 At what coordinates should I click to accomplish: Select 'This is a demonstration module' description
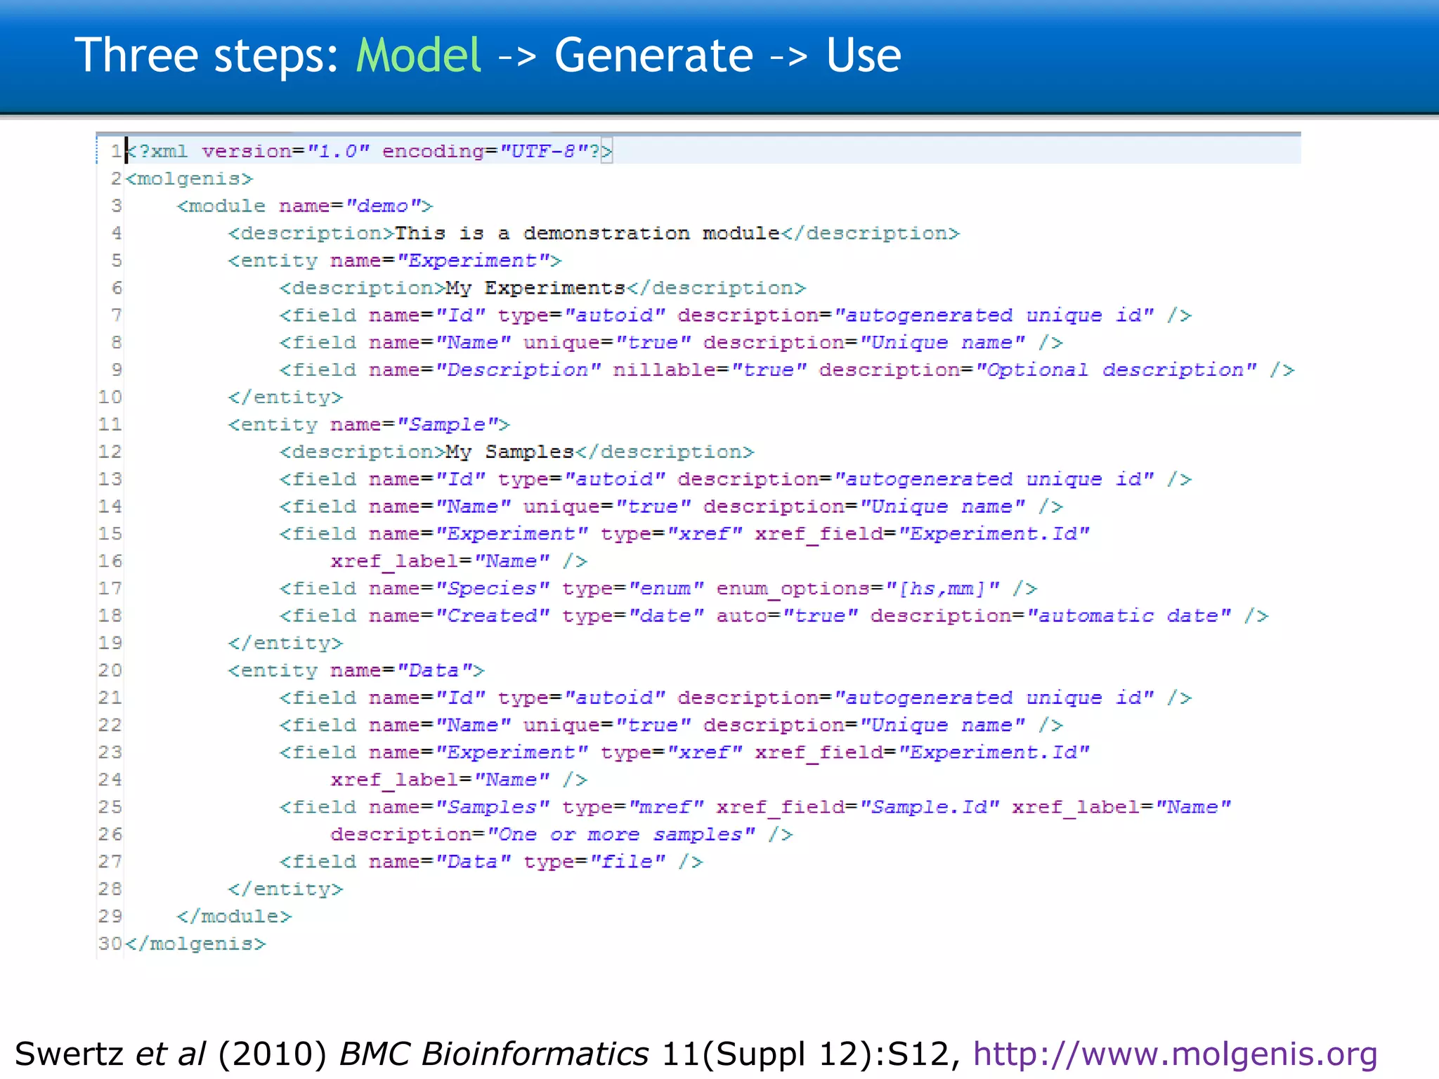coord(587,233)
